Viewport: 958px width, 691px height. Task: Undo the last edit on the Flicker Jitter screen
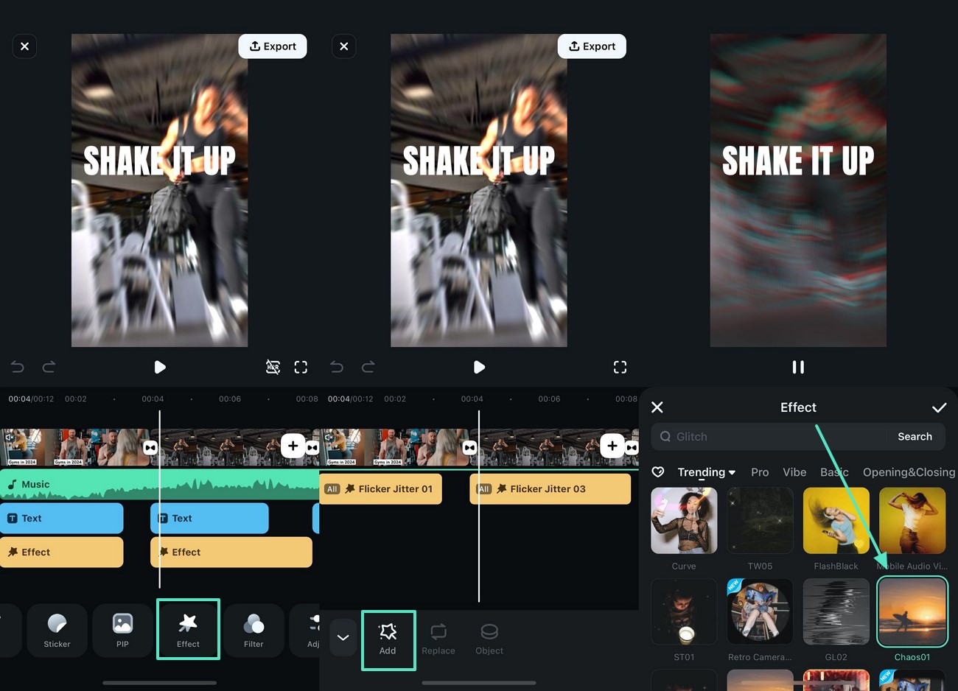[336, 367]
